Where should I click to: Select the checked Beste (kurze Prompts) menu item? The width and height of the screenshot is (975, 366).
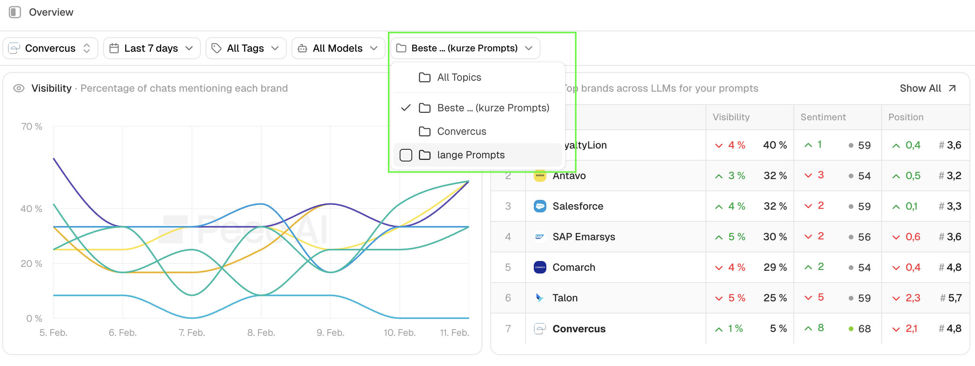(x=493, y=108)
